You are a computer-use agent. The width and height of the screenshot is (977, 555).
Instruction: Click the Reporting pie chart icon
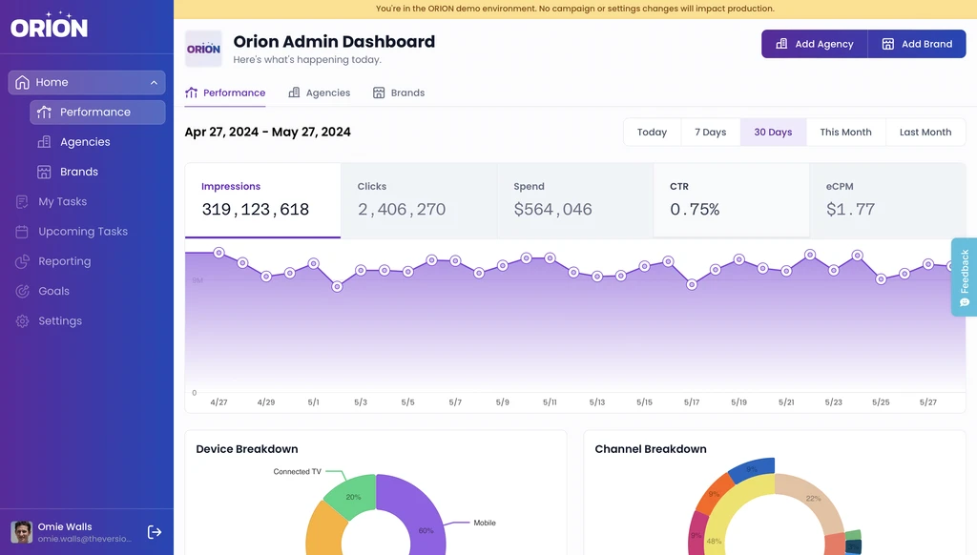coord(23,261)
